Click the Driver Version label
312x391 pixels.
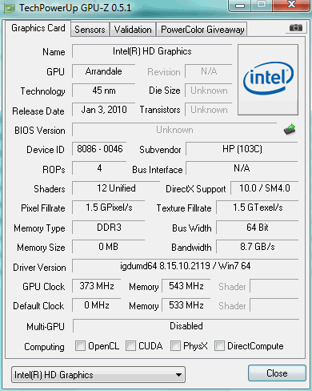click(x=39, y=268)
